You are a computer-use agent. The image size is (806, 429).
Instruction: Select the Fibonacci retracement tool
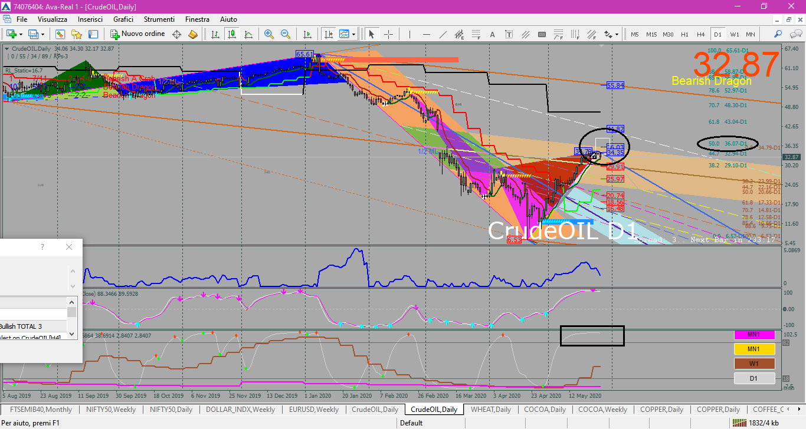[x=476, y=34]
